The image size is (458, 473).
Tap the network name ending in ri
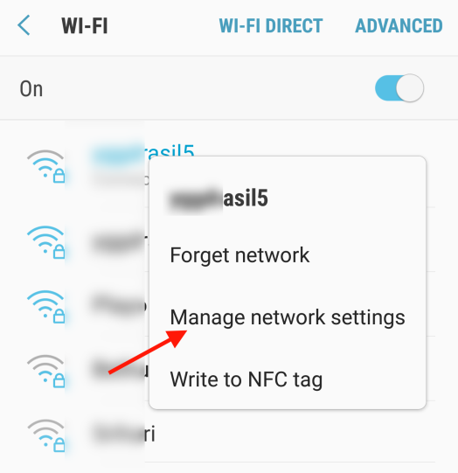click(124, 434)
